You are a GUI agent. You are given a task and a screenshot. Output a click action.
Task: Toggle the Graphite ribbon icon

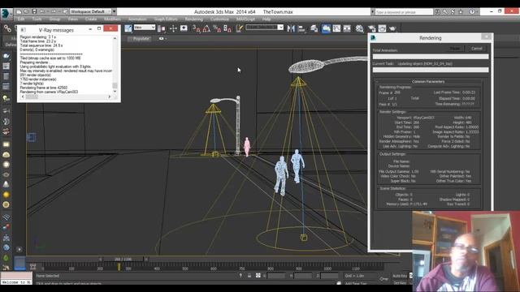(x=326, y=29)
